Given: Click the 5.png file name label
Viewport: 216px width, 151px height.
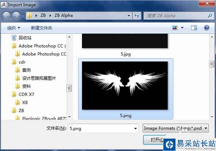Looking at the screenshot, I should (x=126, y=116).
